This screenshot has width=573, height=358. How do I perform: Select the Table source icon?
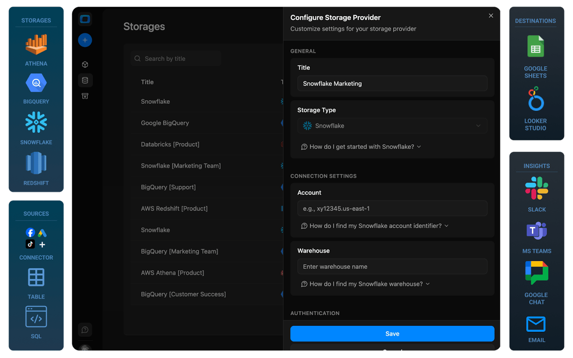pyautogui.click(x=36, y=277)
